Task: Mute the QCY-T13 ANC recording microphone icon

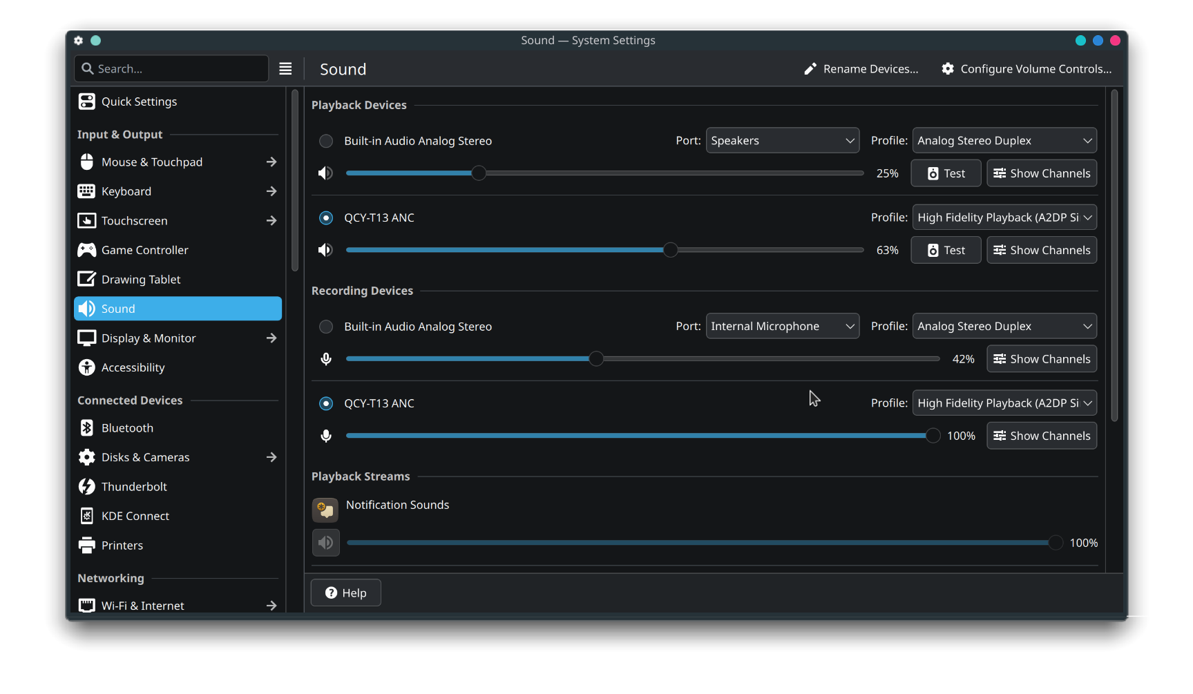Action: (x=326, y=436)
